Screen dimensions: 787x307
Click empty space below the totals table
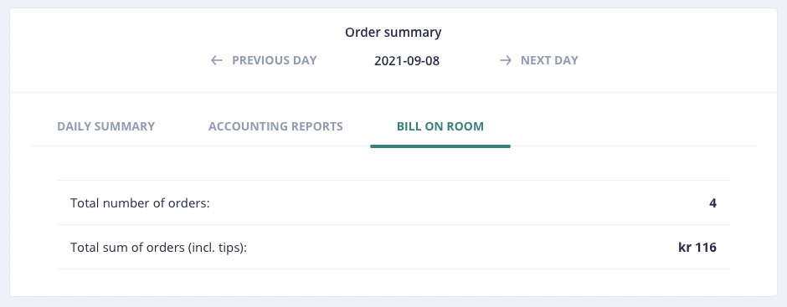point(393,282)
